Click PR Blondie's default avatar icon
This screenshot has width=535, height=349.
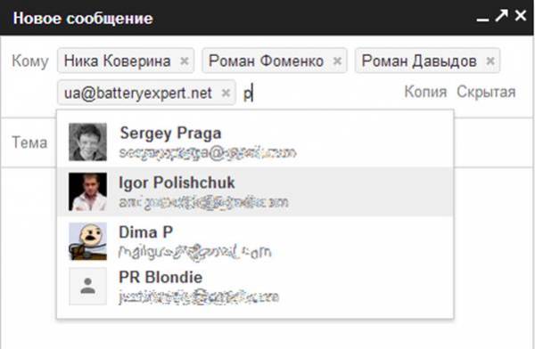pos(87,287)
